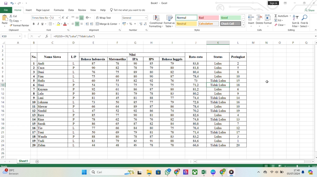This screenshot has width=317, height=177.
Task: Switch to Page Layout view in status bar
Action: [273, 166]
